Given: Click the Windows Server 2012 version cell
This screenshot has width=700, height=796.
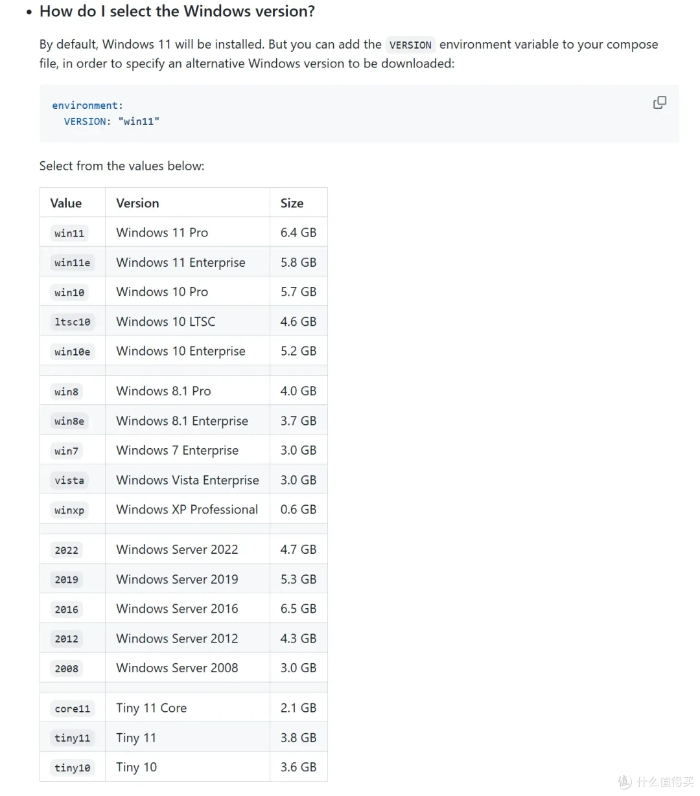Looking at the screenshot, I should [x=187, y=639].
